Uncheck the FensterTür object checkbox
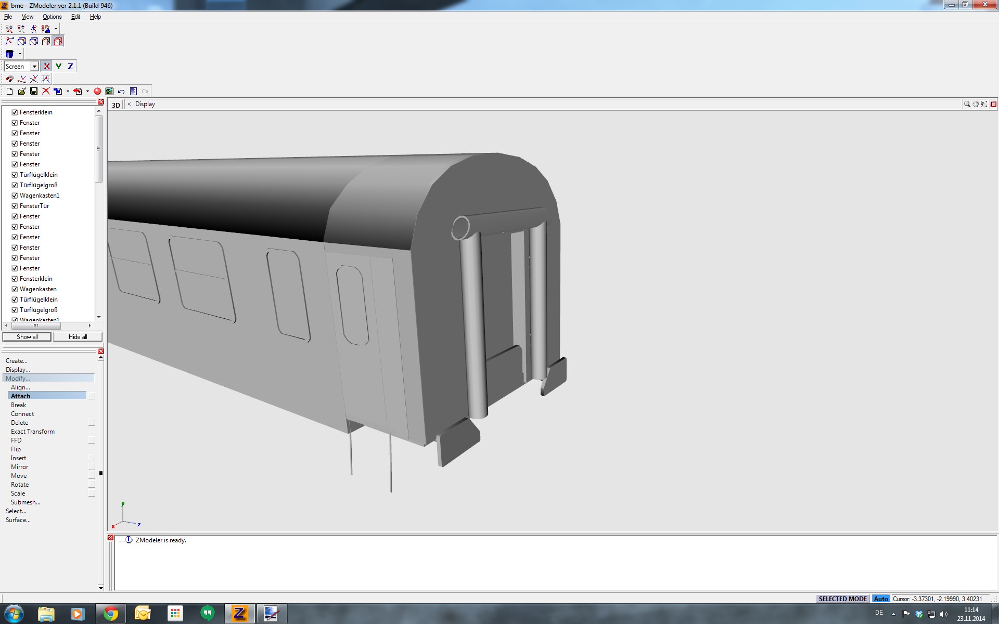 click(x=15, y=206)
